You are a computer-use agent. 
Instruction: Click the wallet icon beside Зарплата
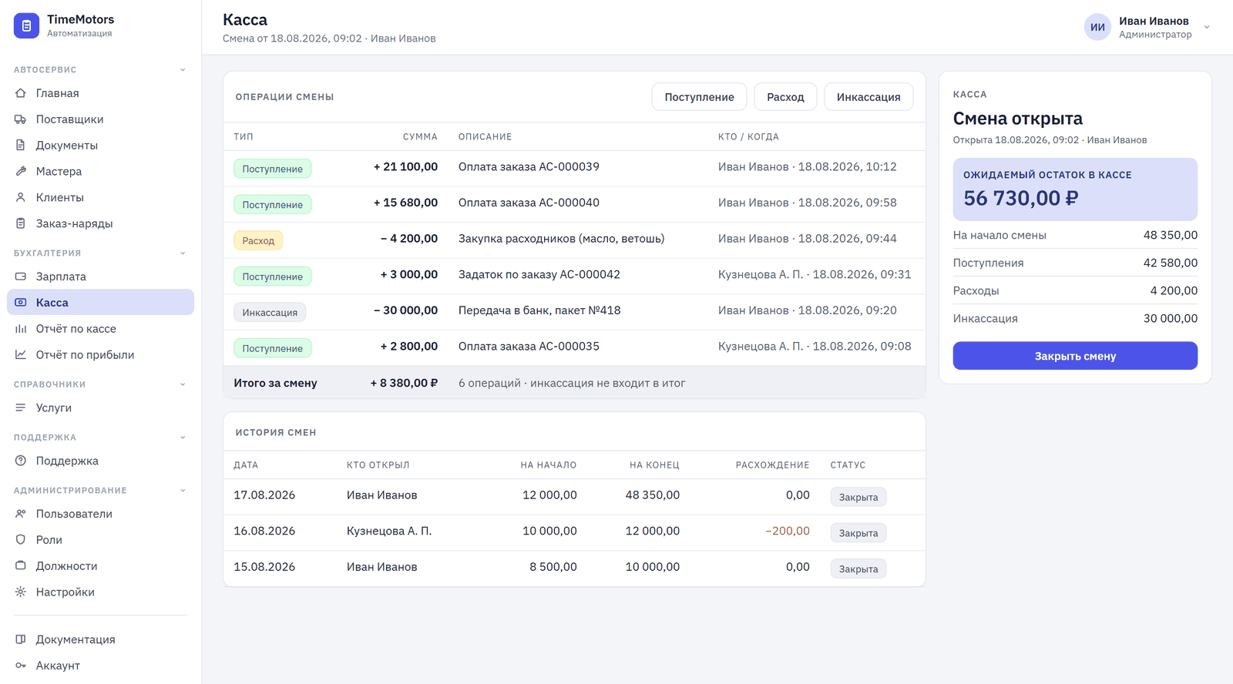(21, 277)
